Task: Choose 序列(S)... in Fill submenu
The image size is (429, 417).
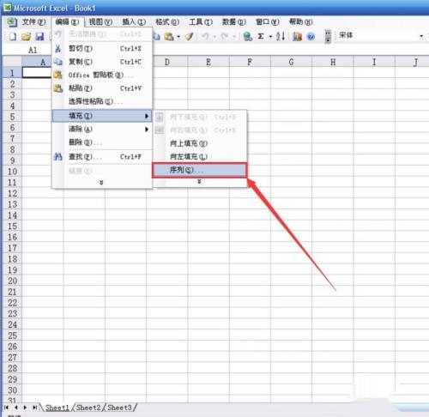Action: point(199,170)
